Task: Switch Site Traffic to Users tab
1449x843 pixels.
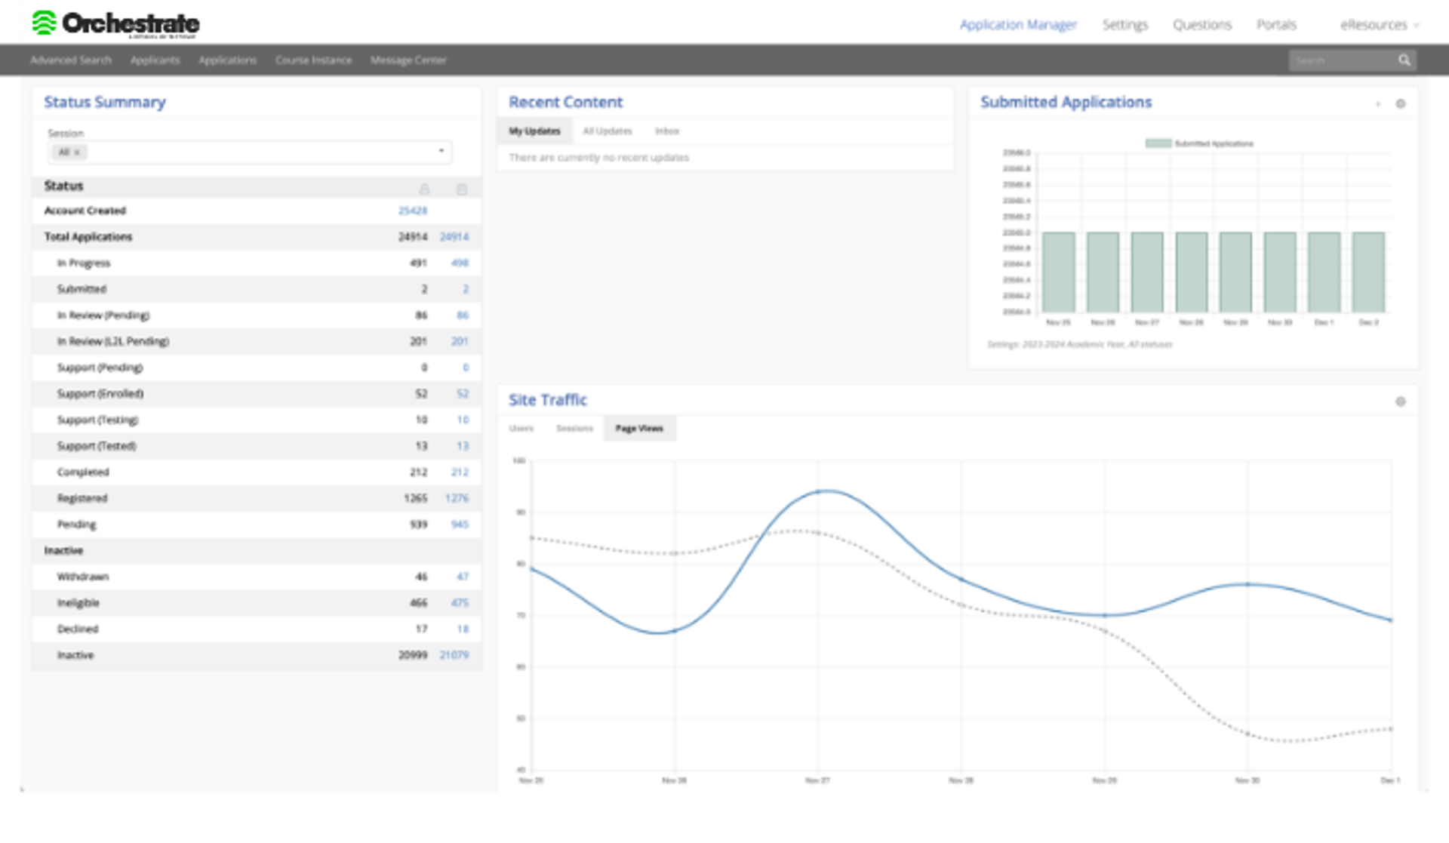Action: (x=521, y=429)
